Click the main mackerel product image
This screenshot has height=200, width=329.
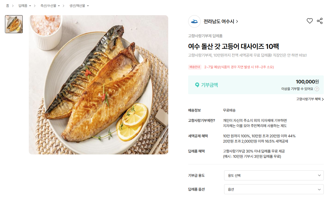pyautogui.click(x=99, y=85)
